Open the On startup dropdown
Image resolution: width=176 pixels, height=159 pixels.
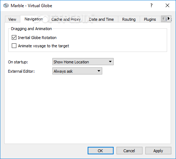click(x=83, y=62)
